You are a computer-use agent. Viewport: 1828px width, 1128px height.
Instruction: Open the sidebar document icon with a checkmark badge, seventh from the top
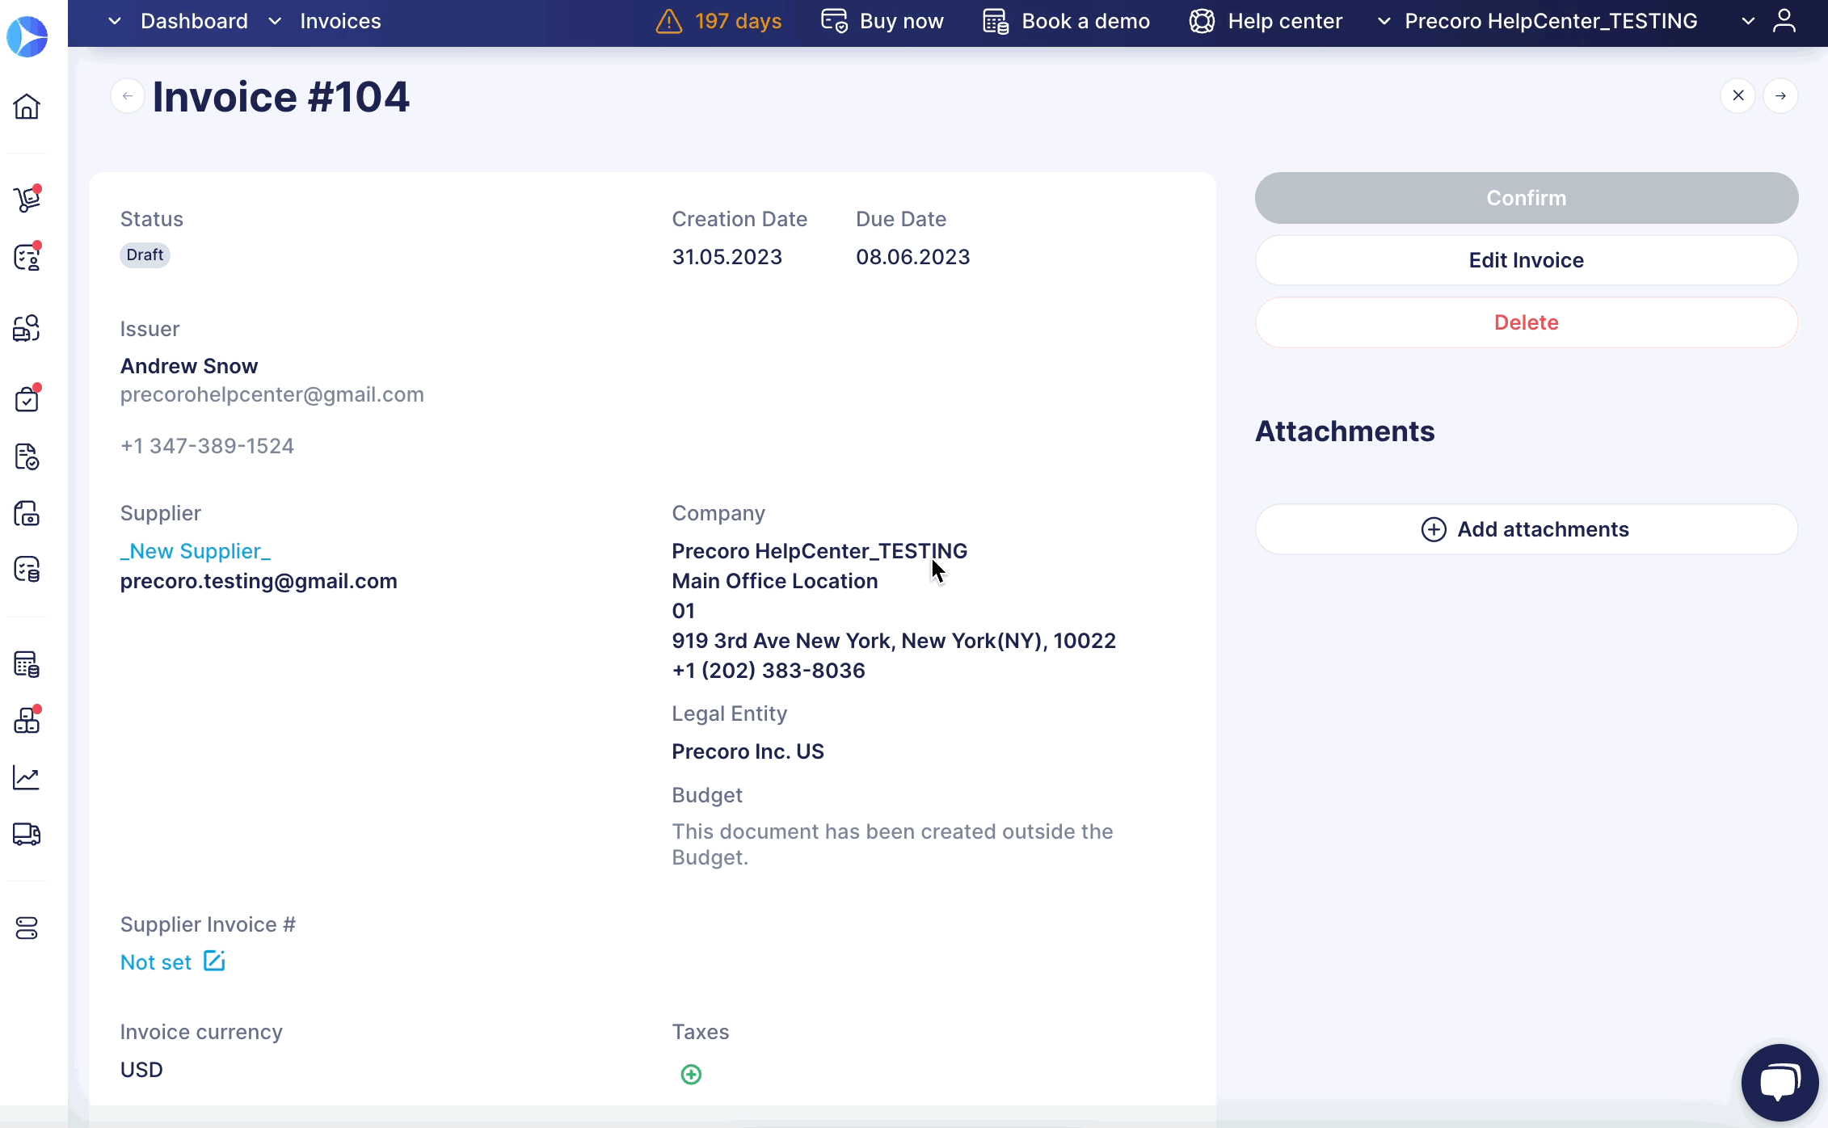click(27, 457)
